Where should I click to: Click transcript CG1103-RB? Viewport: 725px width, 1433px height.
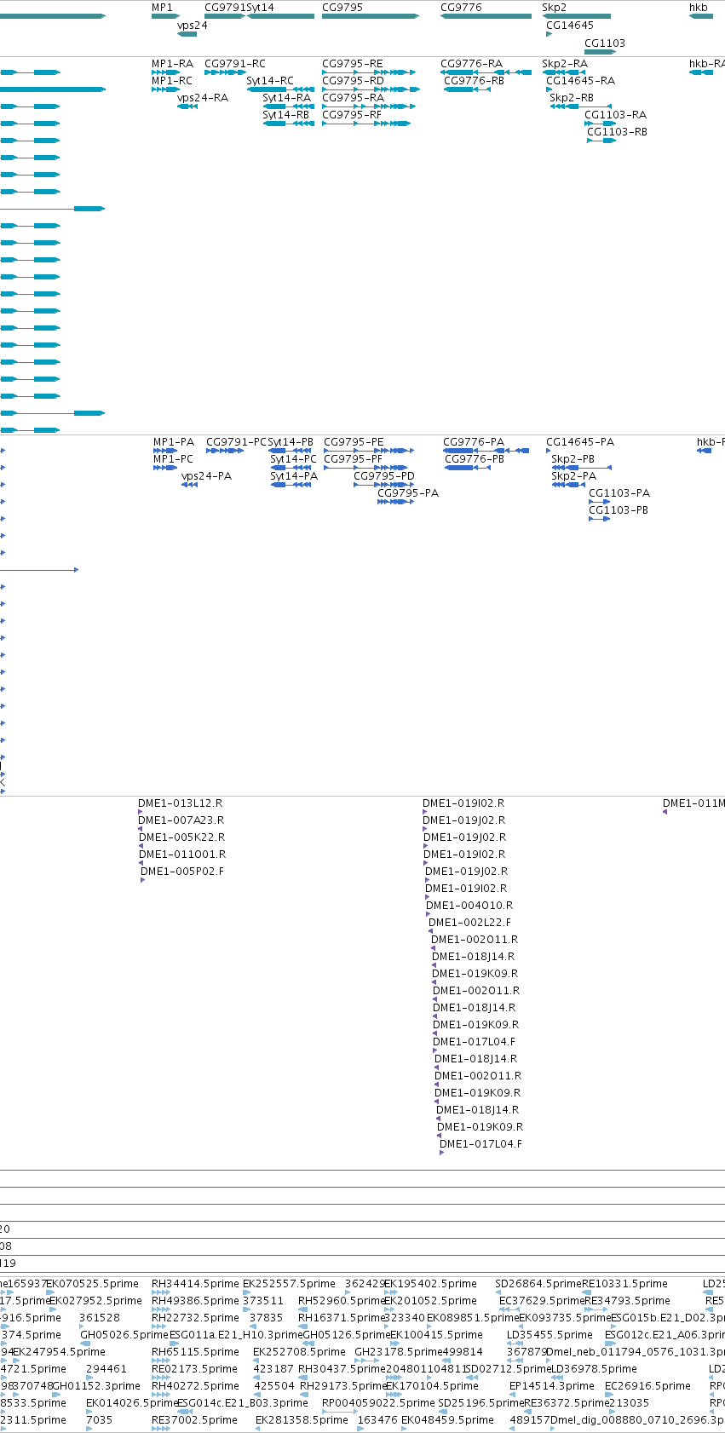click(x=617, y=132)
